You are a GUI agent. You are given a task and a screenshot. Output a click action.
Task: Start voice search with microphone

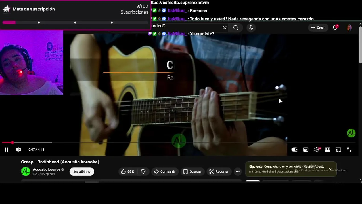251,27
